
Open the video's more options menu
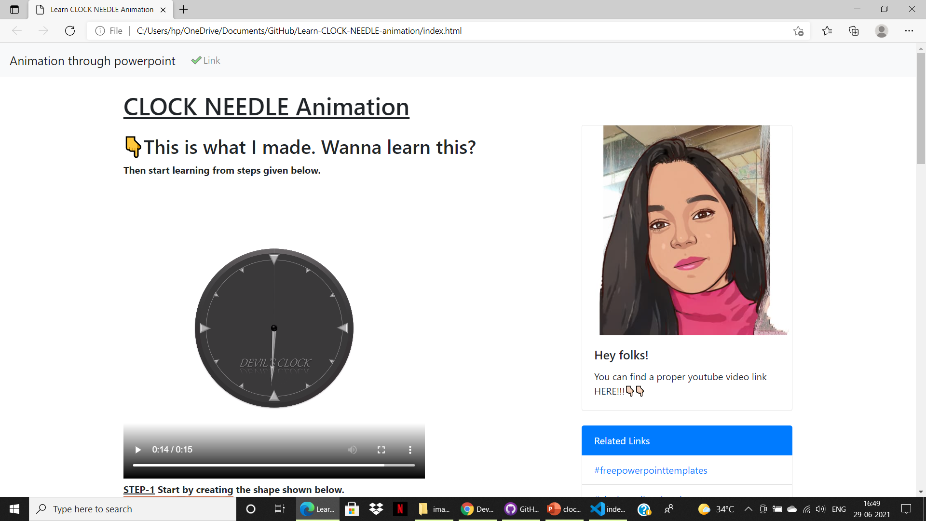click(x=410, y=450)
